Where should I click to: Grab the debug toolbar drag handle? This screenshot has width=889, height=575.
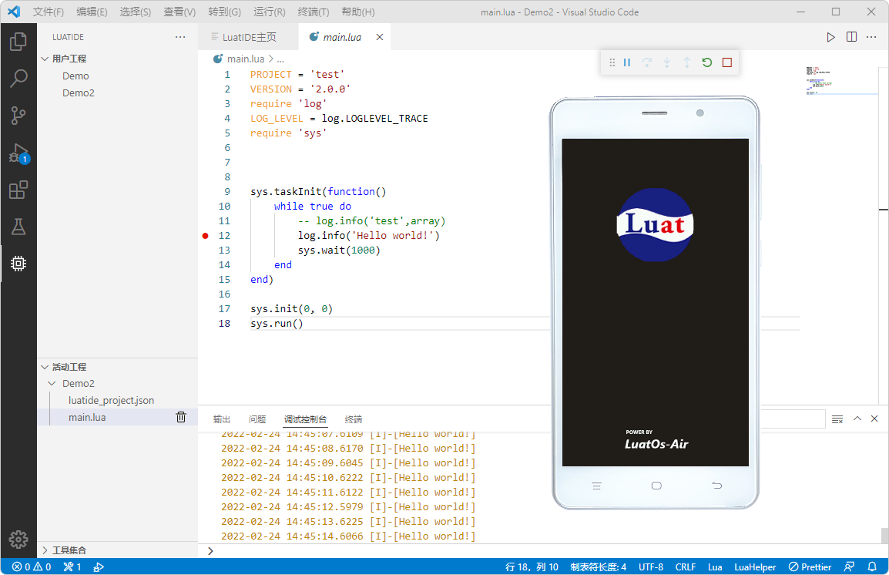(612, 62)
